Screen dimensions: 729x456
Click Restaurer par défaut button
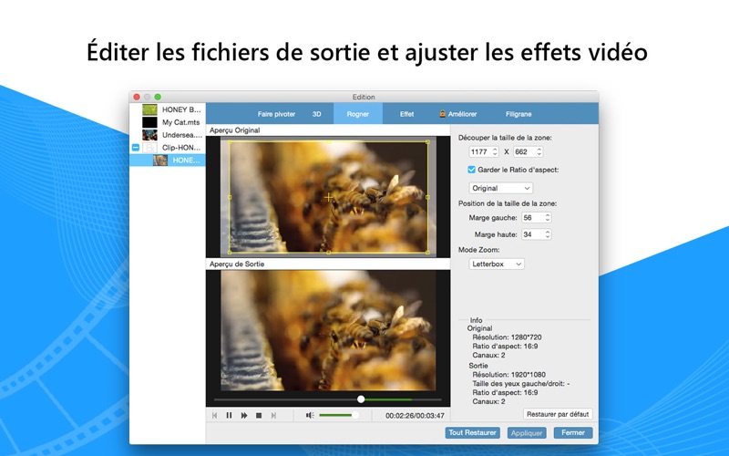[x=558, y=414]
